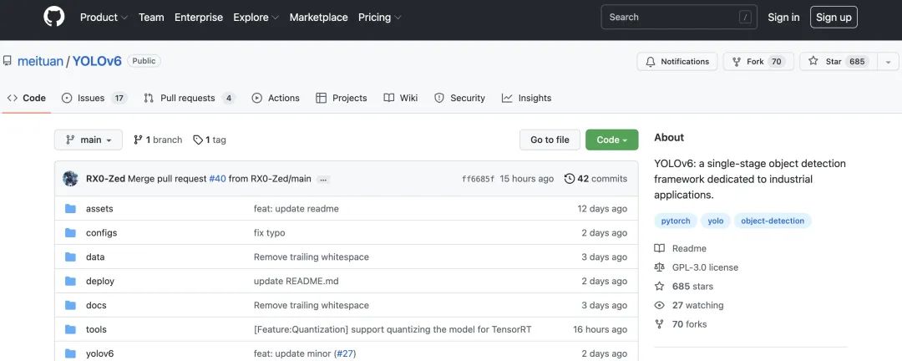Click the assets folder icon
Screen dimensions: 902x361
click(x=70, y=209)
